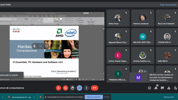Select the Agueda Blanca participant tile

click(x=118, y=37)
